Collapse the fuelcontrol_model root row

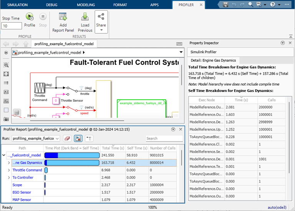coord(4,155)
